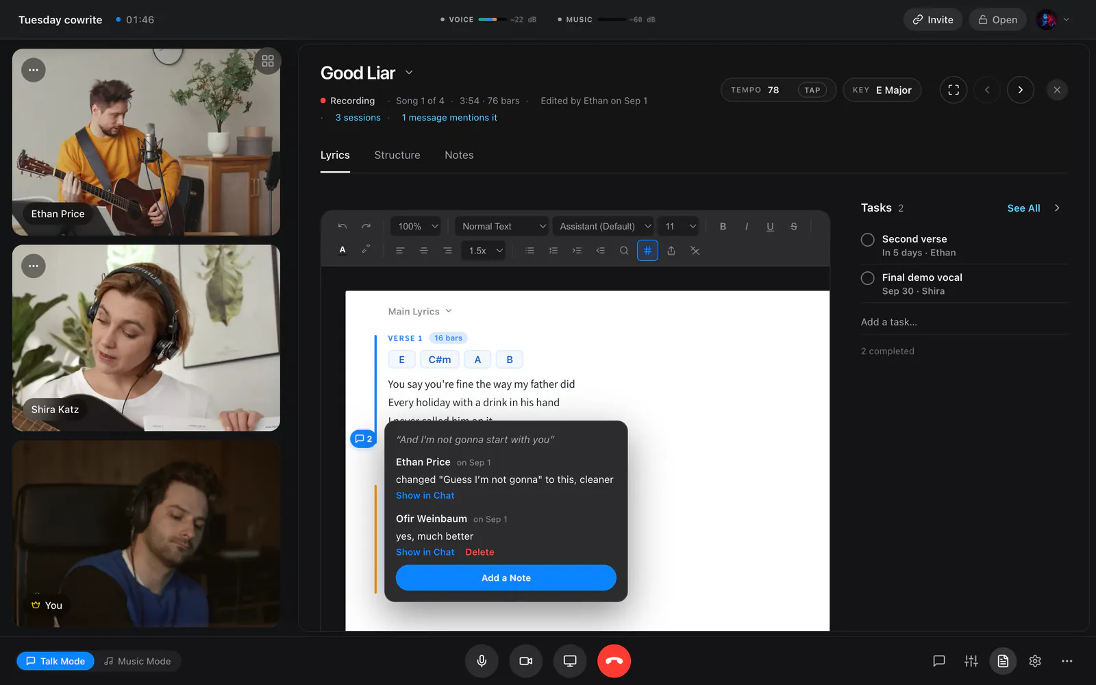1096x685 pixels.
Task: Toggle the camera video button
Action: coord(525,661)
